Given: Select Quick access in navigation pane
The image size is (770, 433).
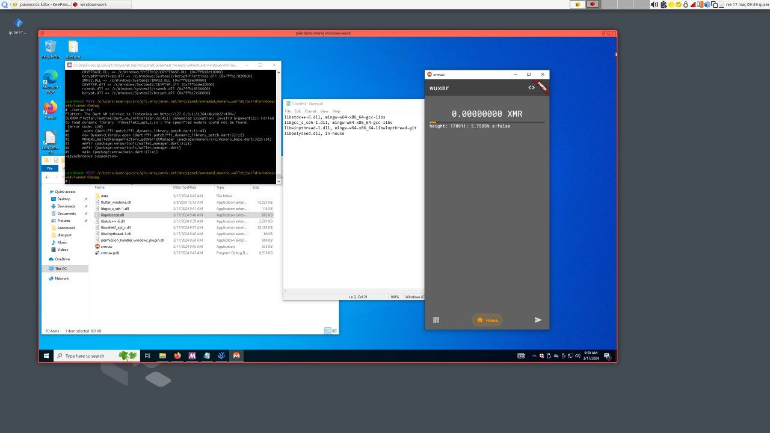Looking at the screenshot, I should [x=65, y=192].
